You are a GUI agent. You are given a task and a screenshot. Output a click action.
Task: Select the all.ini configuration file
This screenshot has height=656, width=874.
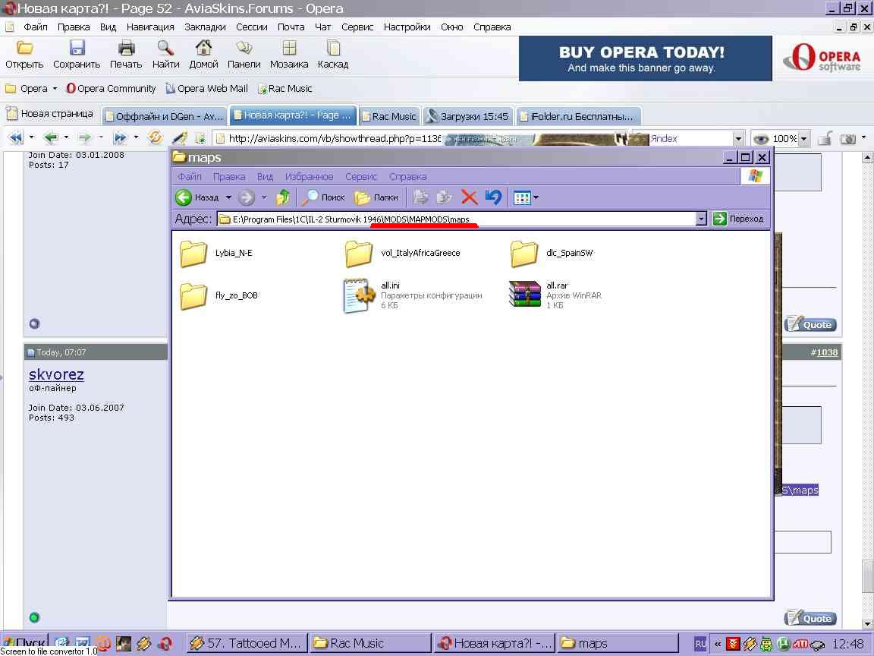click(x=413, y=295)
